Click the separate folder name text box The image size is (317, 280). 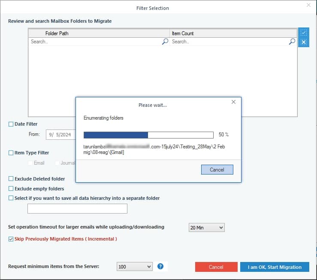tap(78, 208)
